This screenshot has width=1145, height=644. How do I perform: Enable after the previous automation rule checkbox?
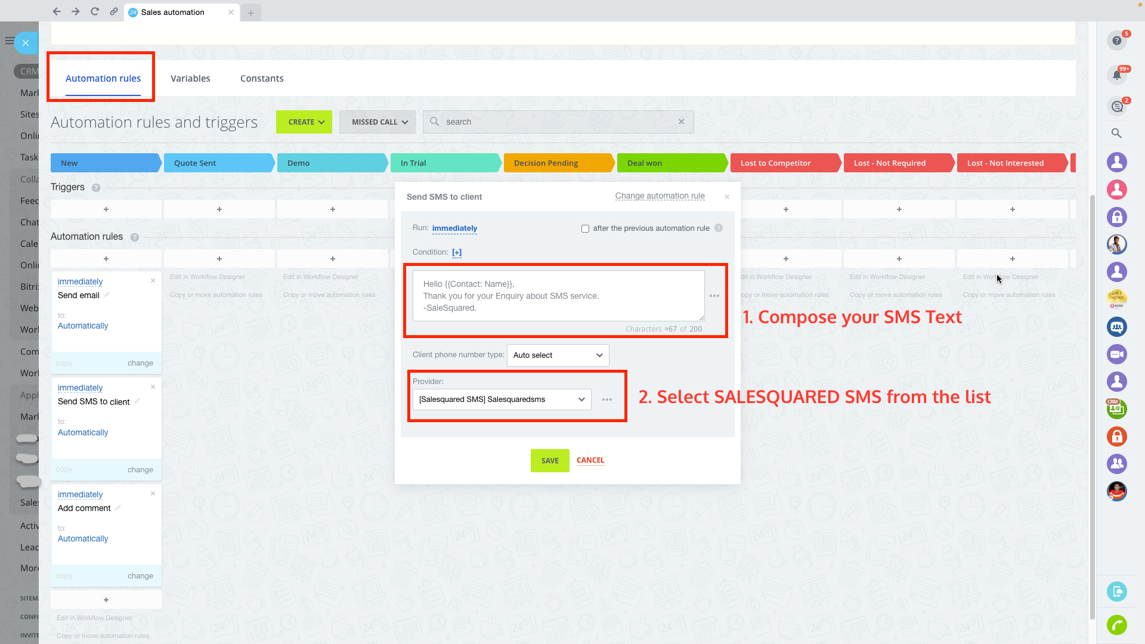pyautogui.click(x=585, y=228)
